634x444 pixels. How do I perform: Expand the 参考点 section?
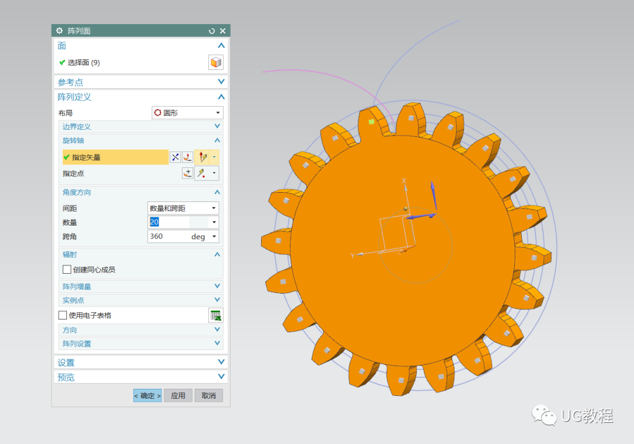221,82
